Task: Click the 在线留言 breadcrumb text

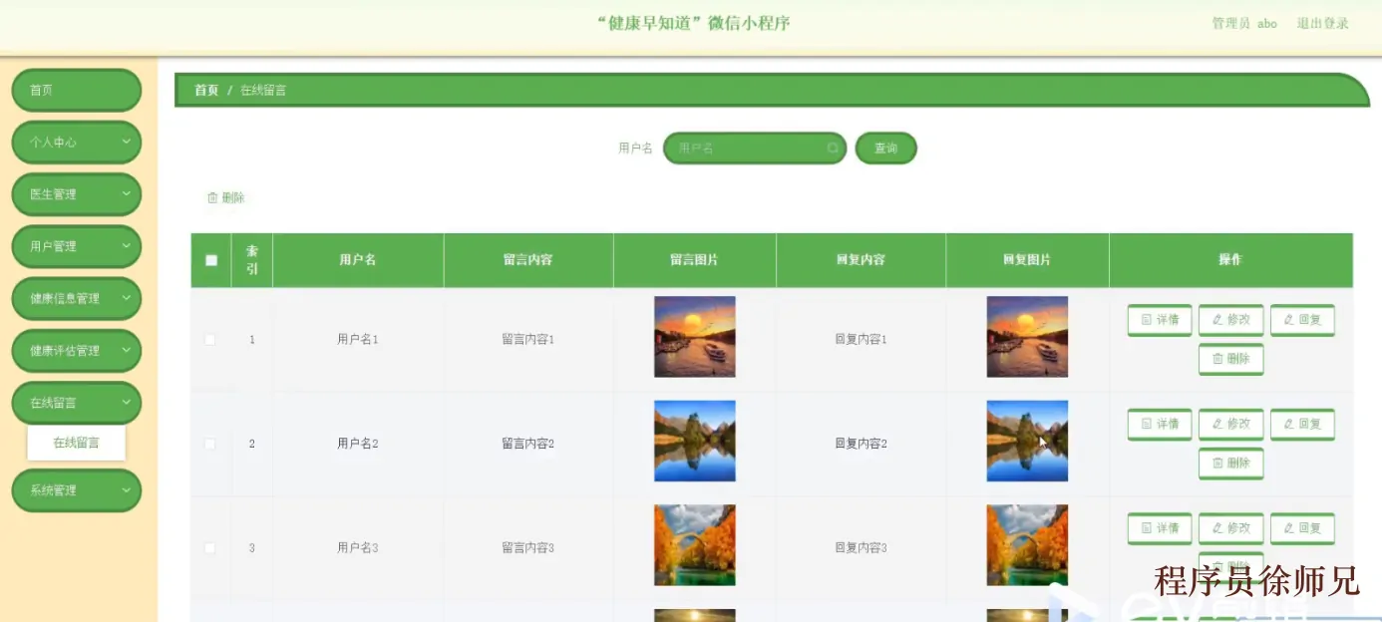Action: coord(263,90)
